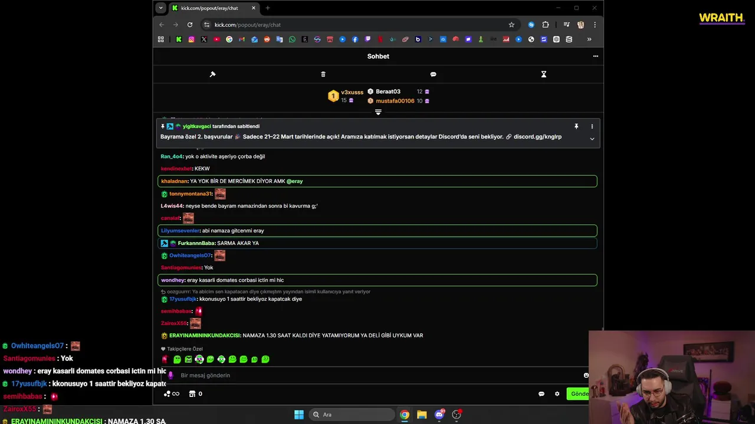Click the reply notice from oozguurrr

click(x=265, y=291)
